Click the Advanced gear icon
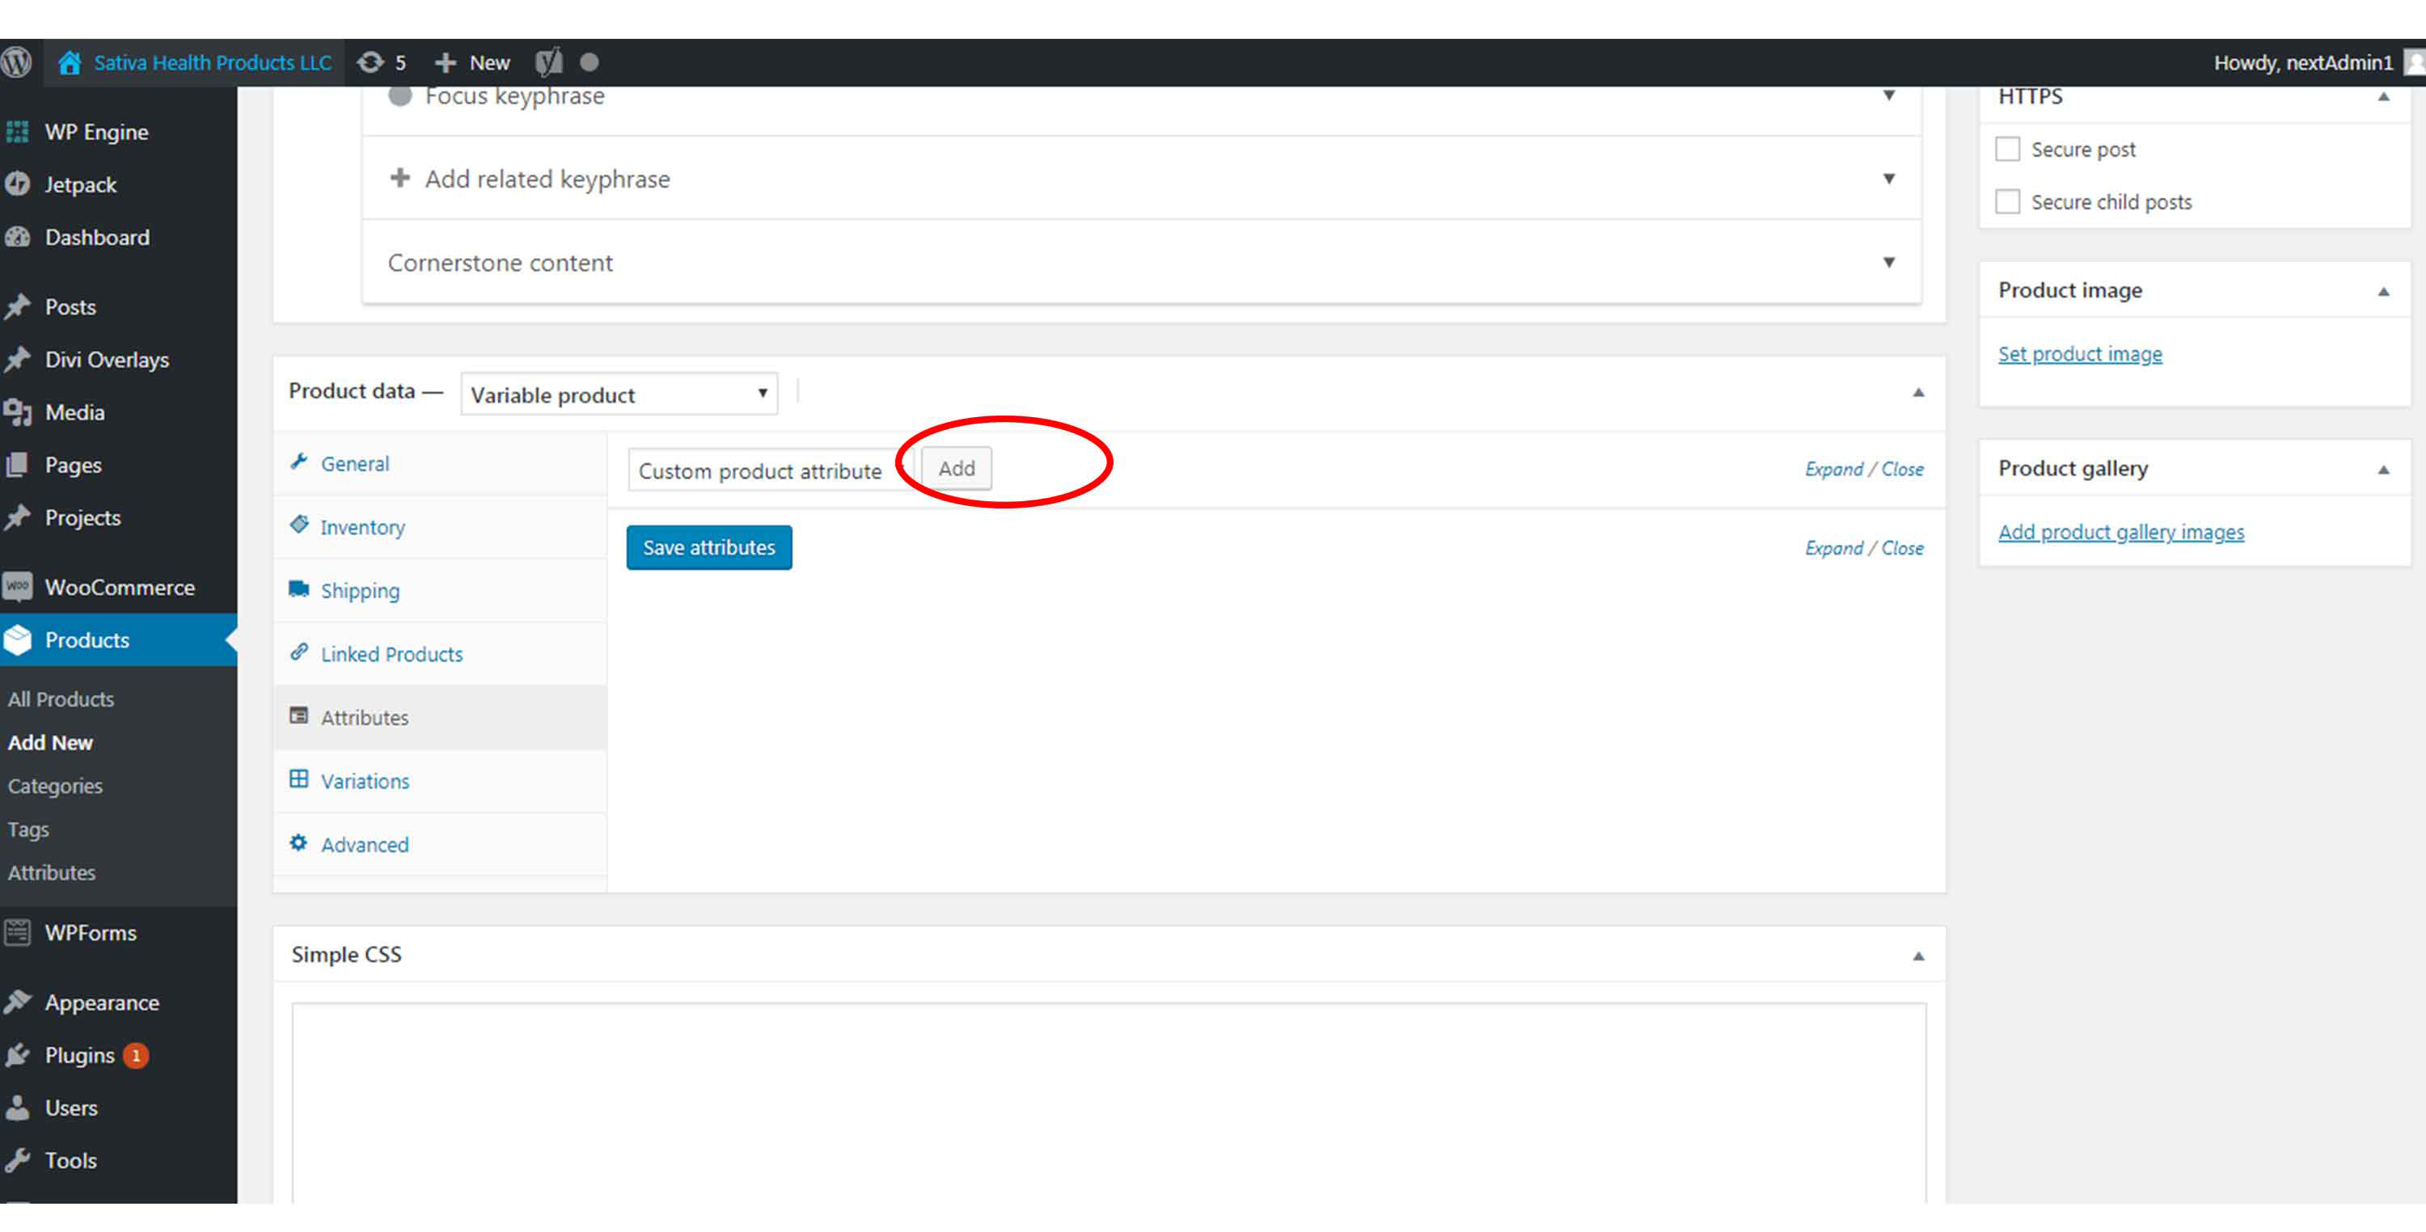 pyautogui.click(x=298, y=842)
